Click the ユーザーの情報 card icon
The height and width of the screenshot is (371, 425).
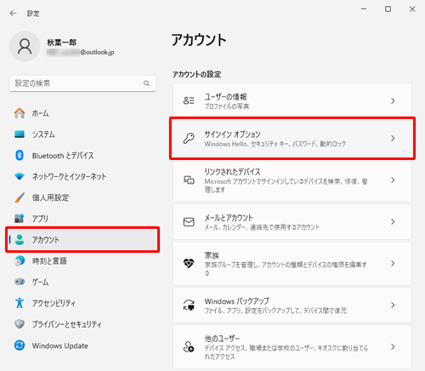[189, 100]
